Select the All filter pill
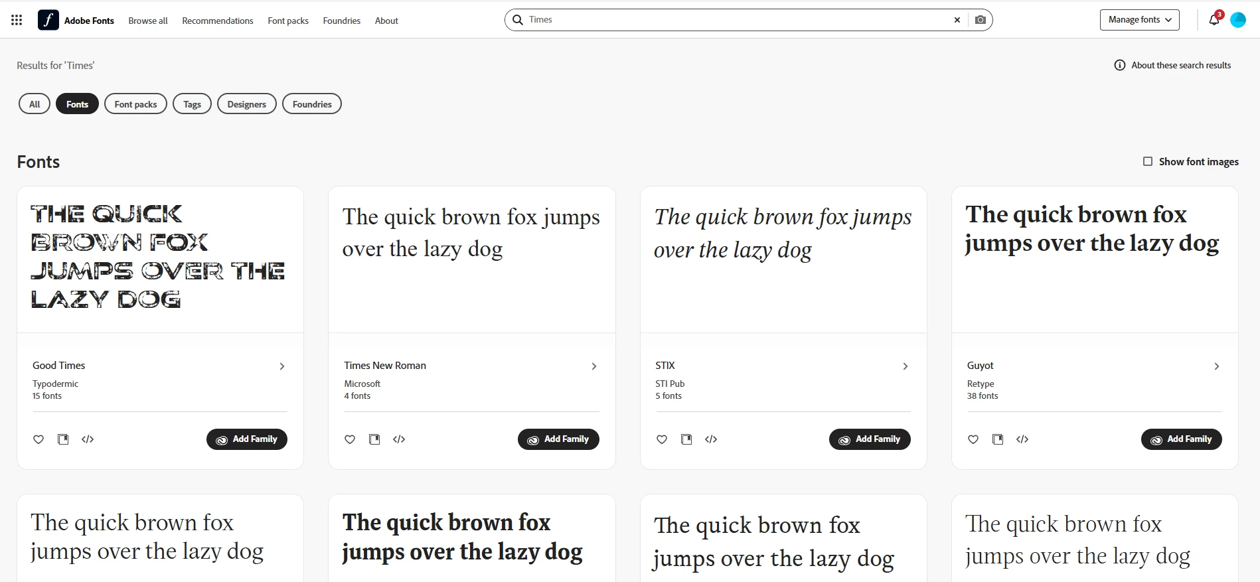Screen dimensions: 1260x582 35,104
